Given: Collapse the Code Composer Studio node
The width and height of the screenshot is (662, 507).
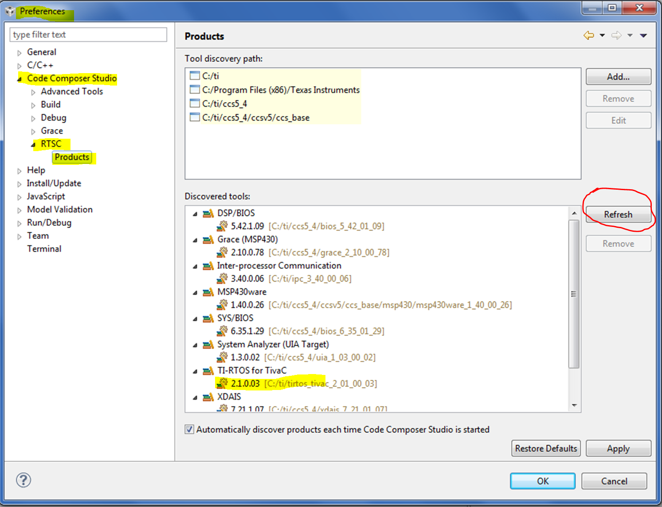Looking at the screenshot, I should click(x=19, y=79).
